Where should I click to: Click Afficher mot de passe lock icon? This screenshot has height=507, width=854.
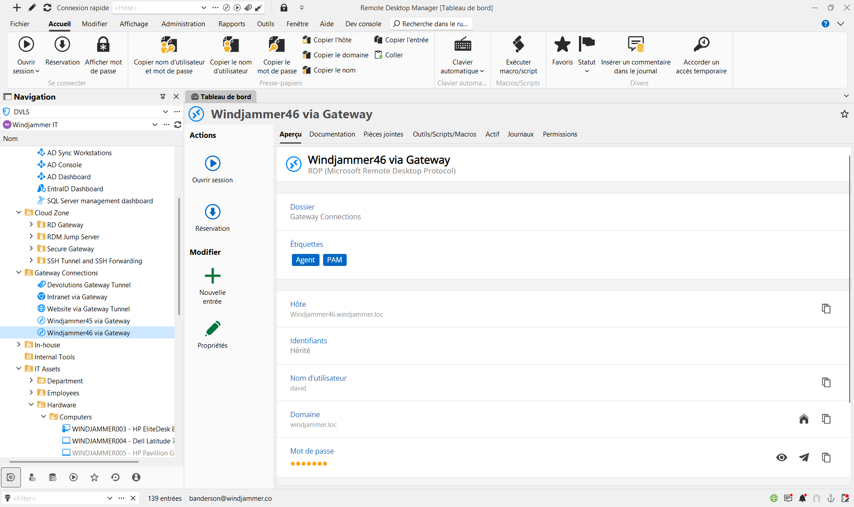103,45
